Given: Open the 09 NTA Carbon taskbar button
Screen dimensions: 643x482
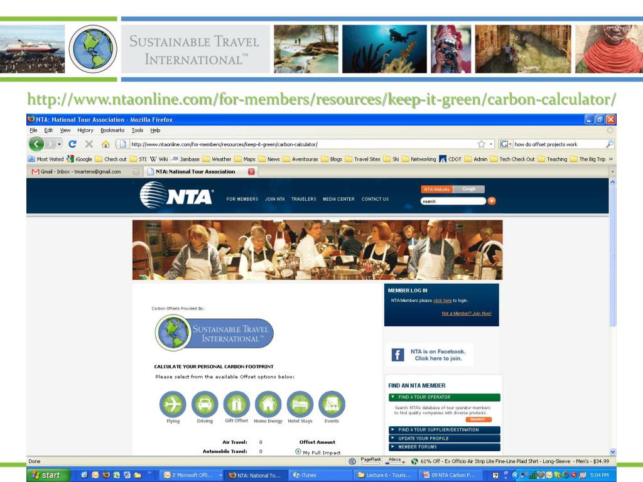Looking at the screenshot, I should (x=450, y=475).
